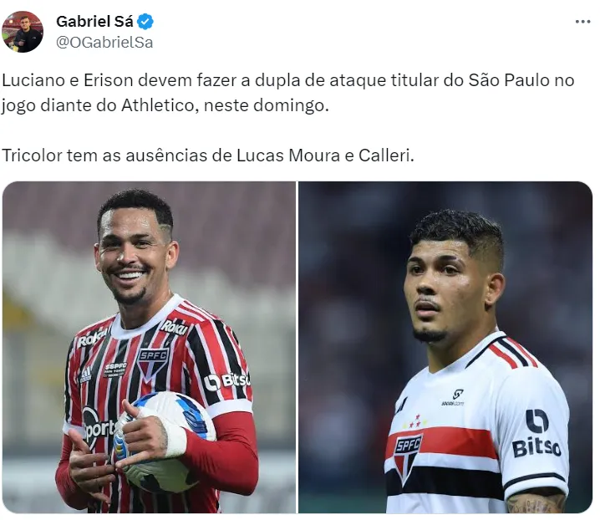Click the small sponsor logo on white jersey chest
Image resolution: width=600 pixels, height=520 pixels.
click(x=454, y=397)
